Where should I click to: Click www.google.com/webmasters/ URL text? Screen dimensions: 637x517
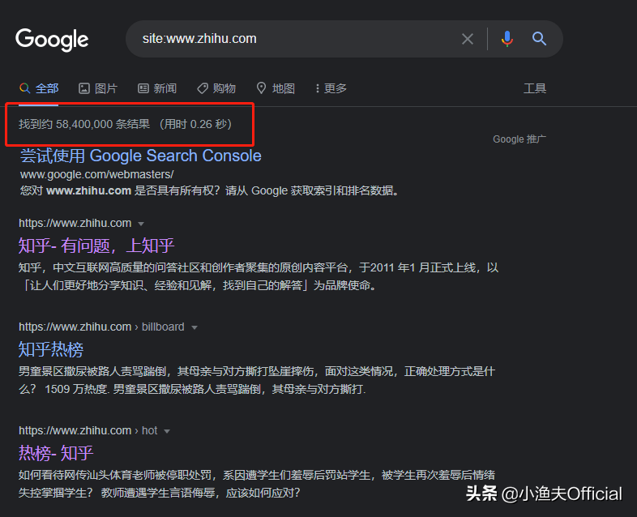(96, 175)
